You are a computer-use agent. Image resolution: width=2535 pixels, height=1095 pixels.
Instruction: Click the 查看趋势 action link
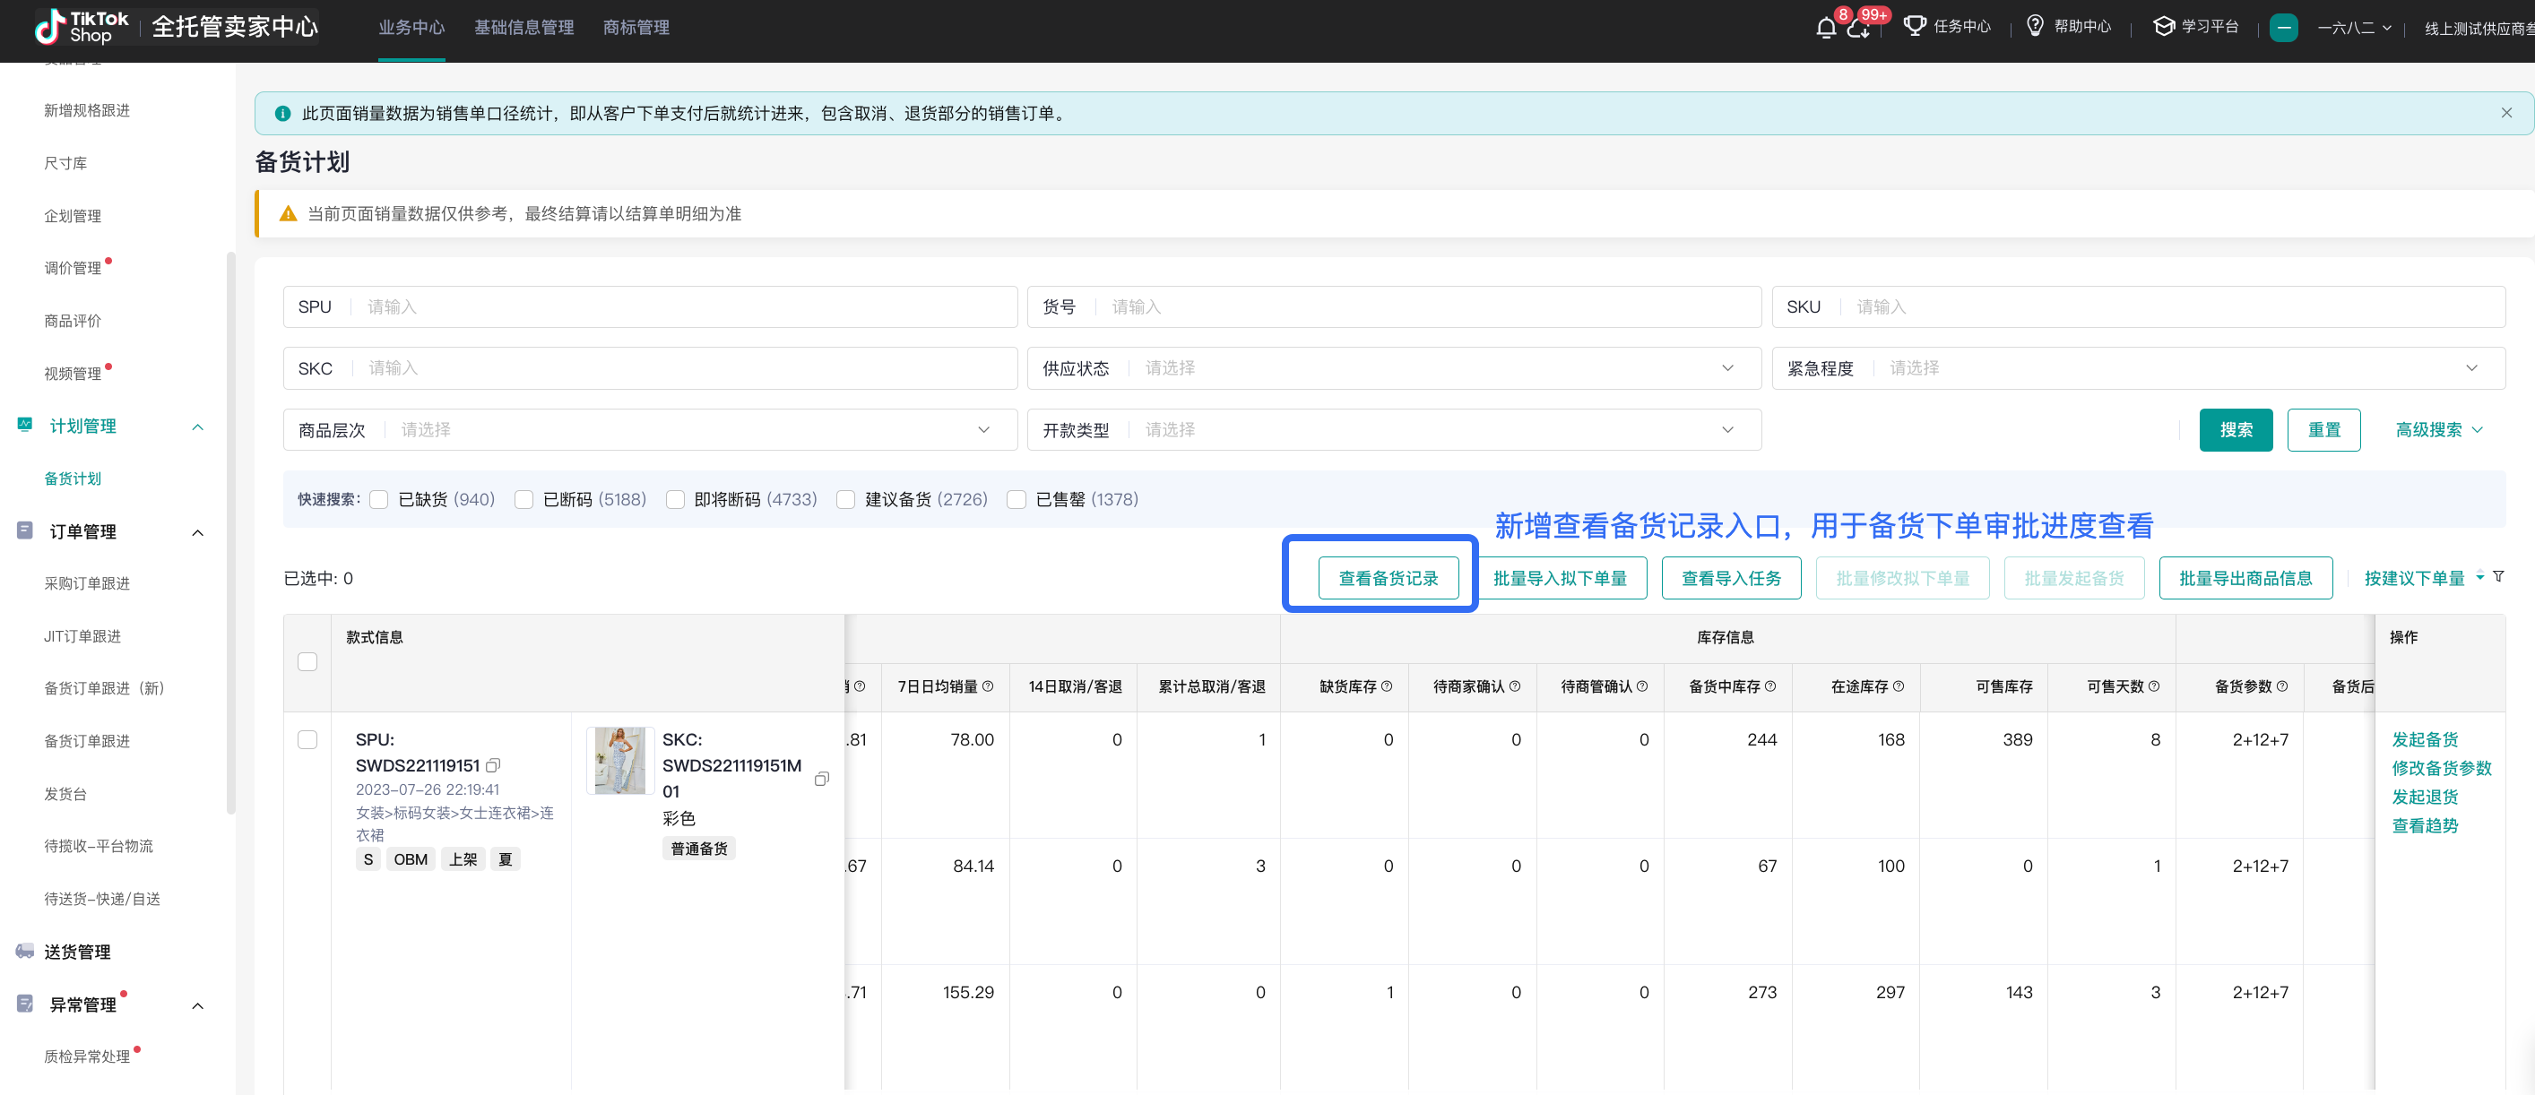pos(2425,826)
